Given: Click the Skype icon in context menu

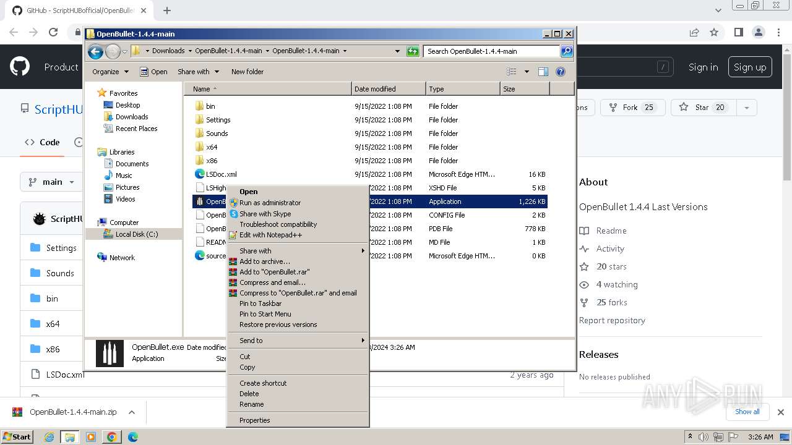Looking at the screenshot, I should click(x=233, y=214).
